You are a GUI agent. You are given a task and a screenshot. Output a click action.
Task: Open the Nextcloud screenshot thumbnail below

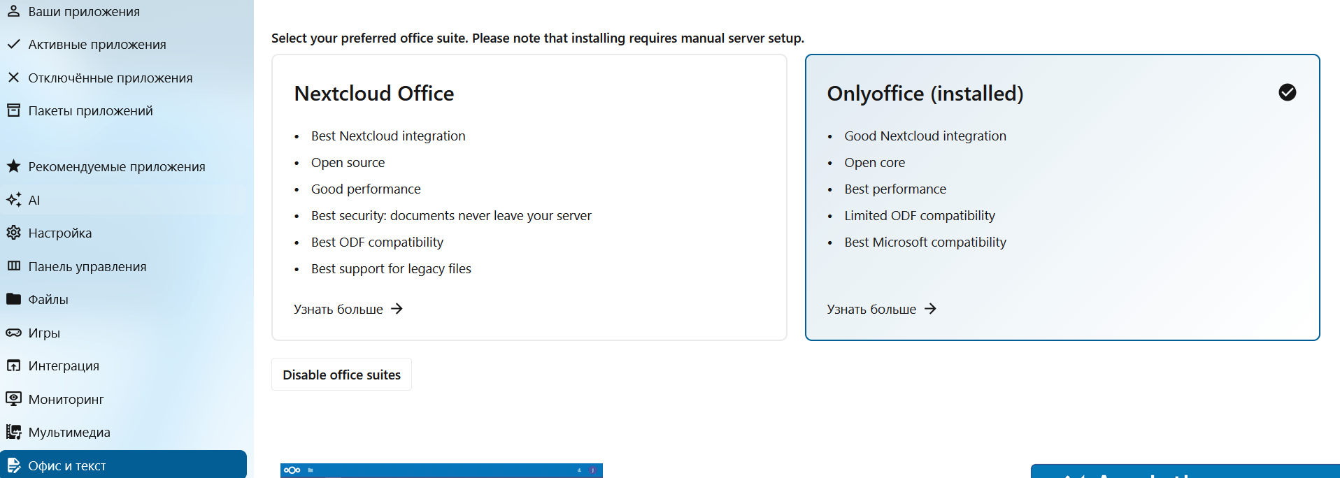[x=441, y=470]
